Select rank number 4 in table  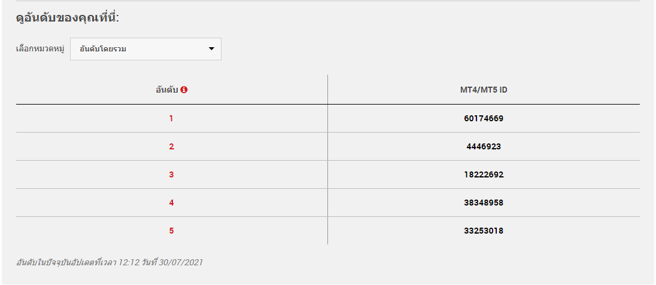[x=171, y=203]
